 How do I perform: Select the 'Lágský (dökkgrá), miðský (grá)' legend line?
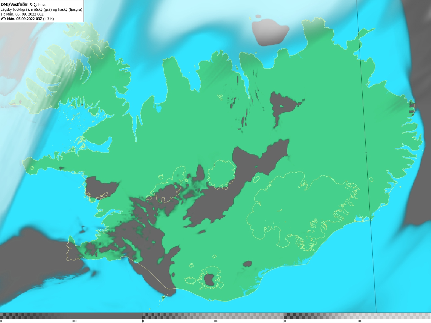(41, 9)
